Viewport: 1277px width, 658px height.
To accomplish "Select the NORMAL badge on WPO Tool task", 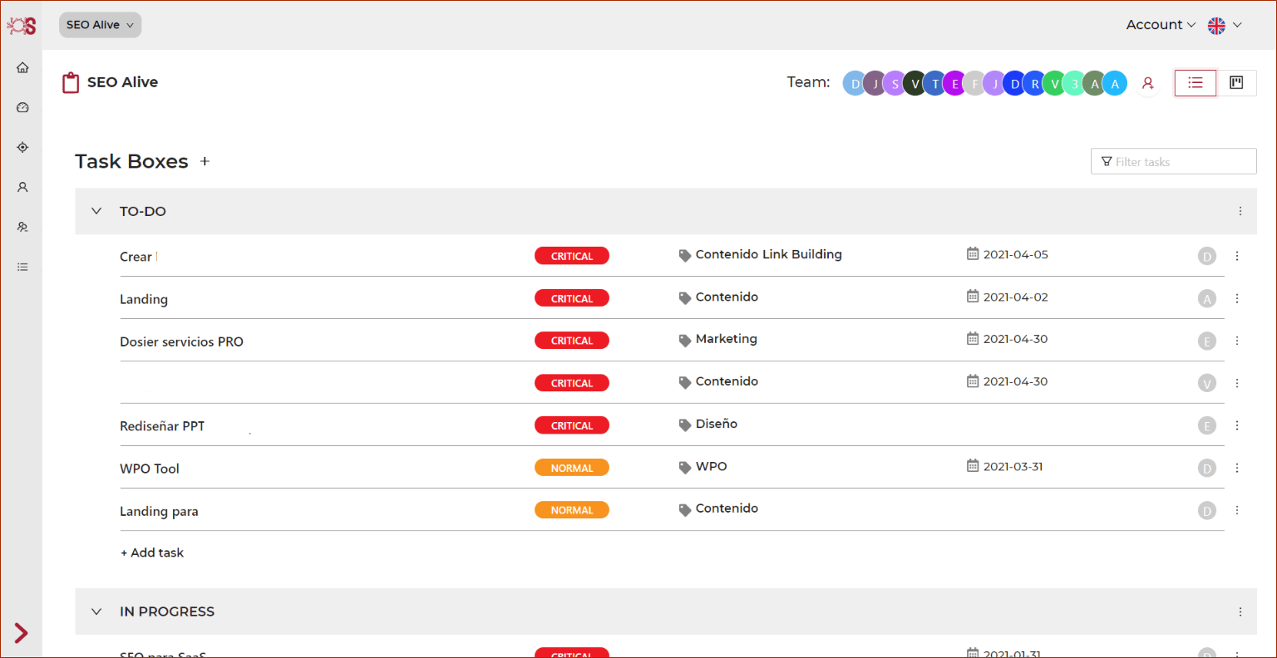I will [x=572, y=467].
